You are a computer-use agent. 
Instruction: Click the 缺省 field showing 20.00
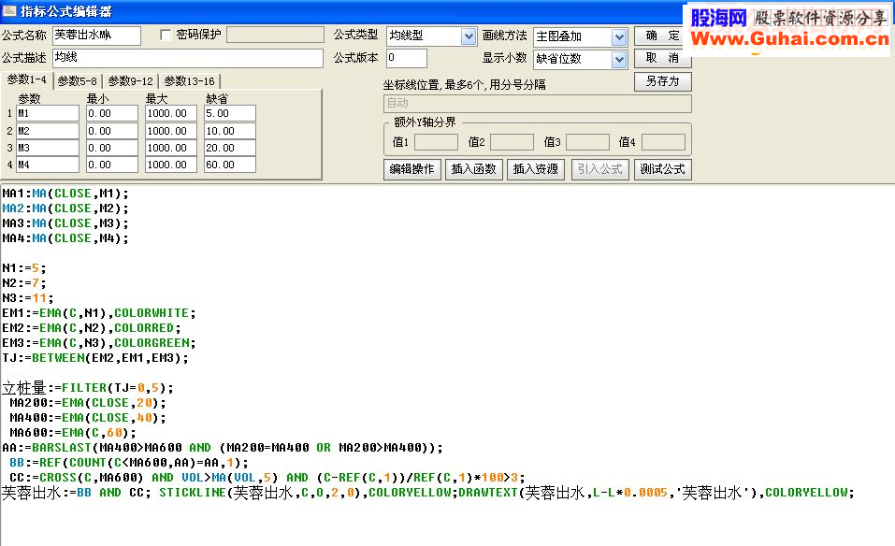(229, 148)
